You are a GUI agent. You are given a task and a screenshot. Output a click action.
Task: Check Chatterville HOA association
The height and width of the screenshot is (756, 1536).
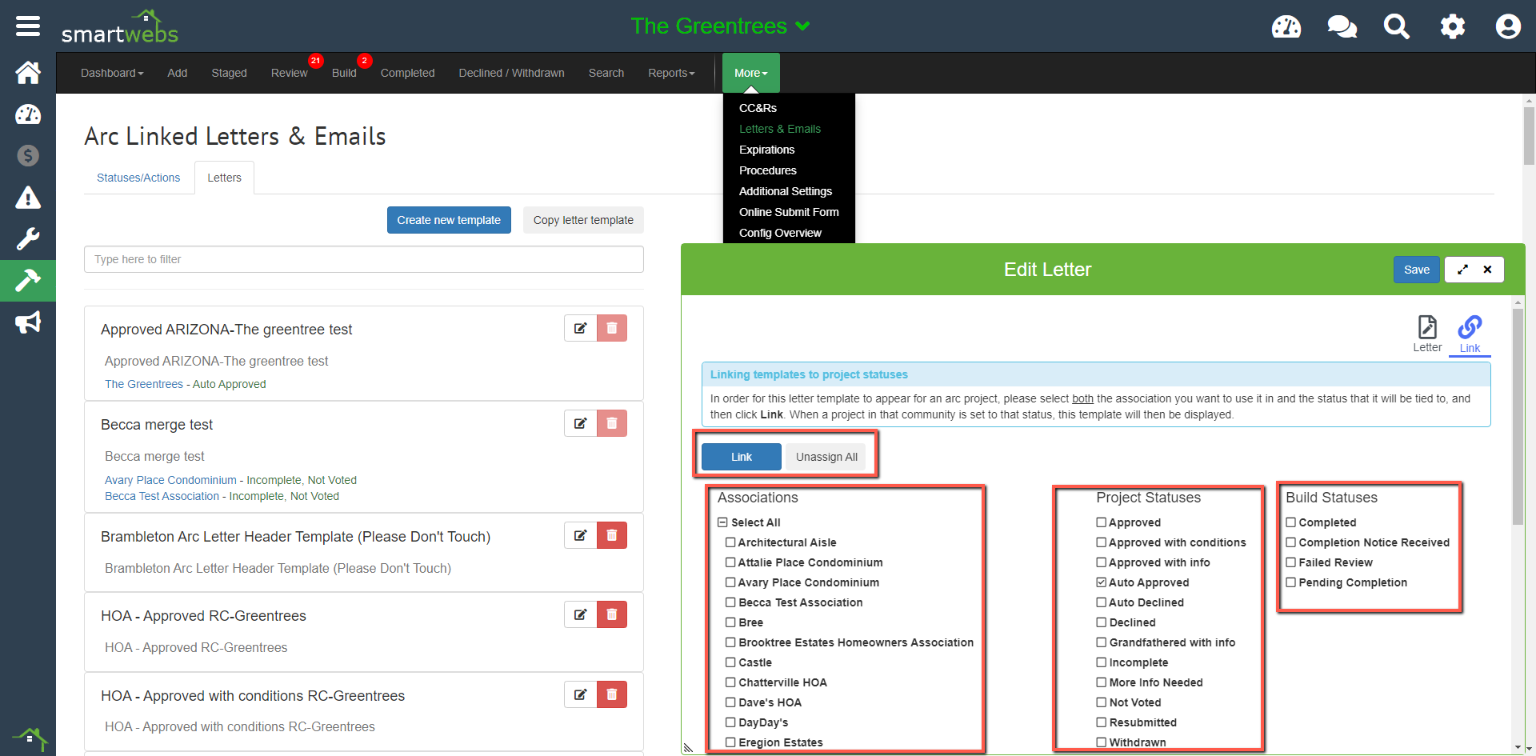tap(730, 682)
